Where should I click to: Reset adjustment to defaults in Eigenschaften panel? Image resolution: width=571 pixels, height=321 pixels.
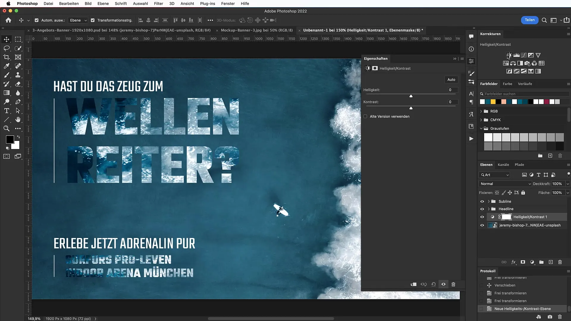[433, 284]
